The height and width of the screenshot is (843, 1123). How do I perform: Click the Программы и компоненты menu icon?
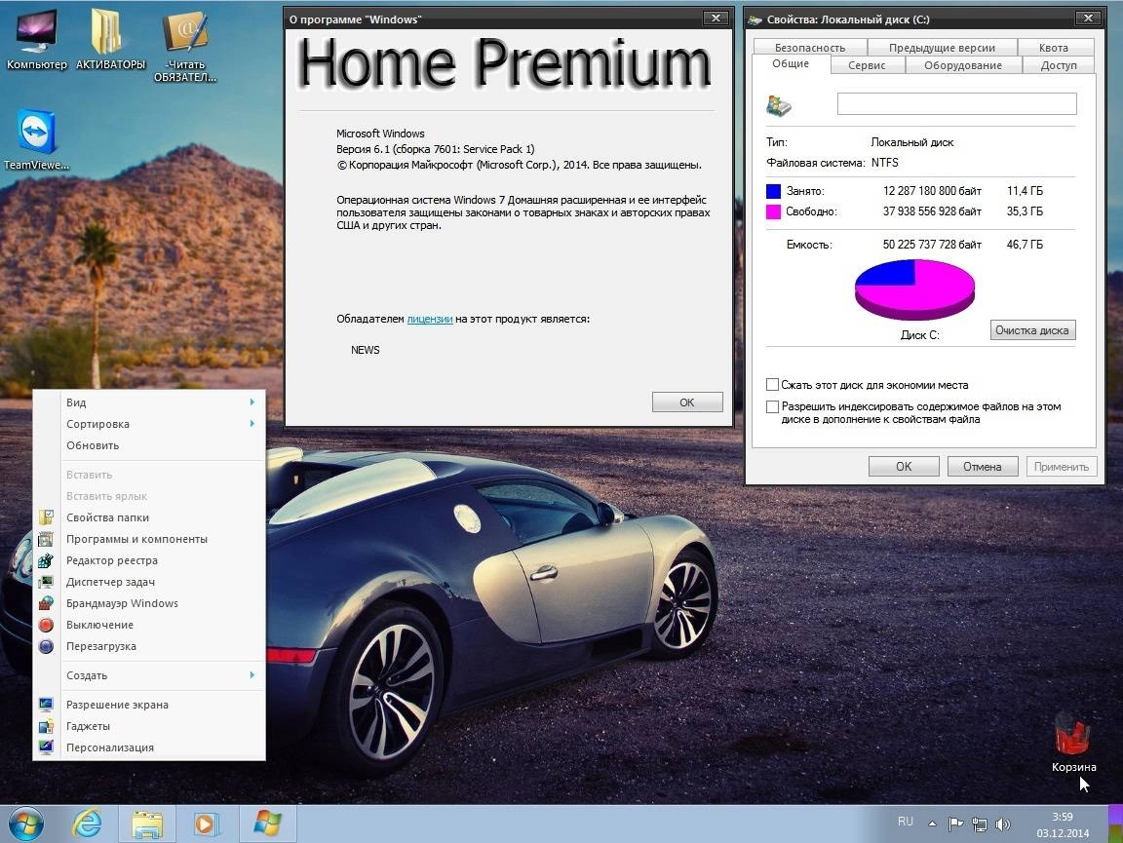tap(46, 539)
